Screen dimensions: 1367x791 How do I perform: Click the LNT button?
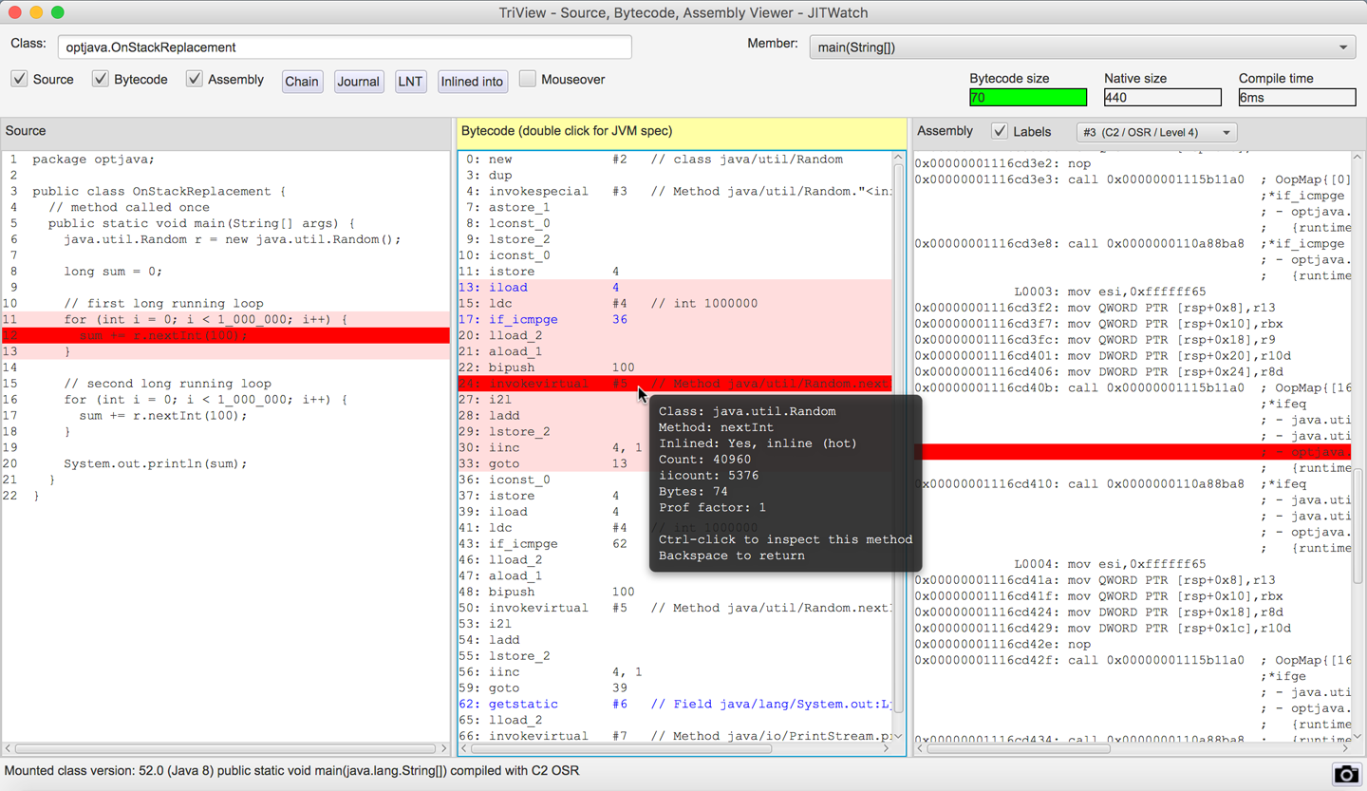(410, 82)
